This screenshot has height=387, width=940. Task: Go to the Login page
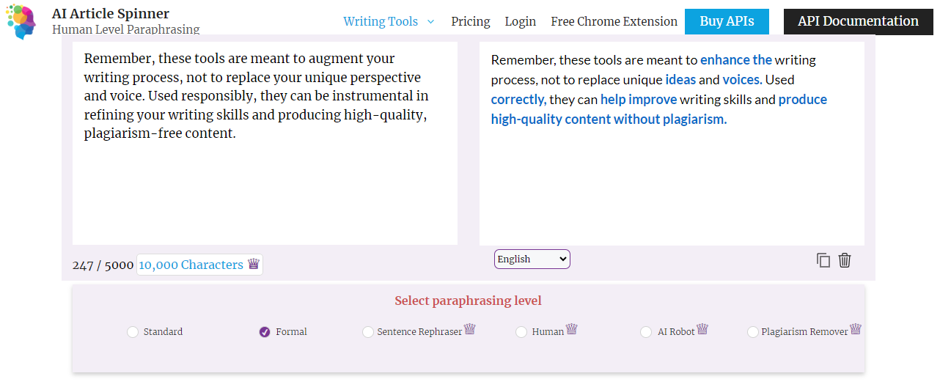point(521,21)
